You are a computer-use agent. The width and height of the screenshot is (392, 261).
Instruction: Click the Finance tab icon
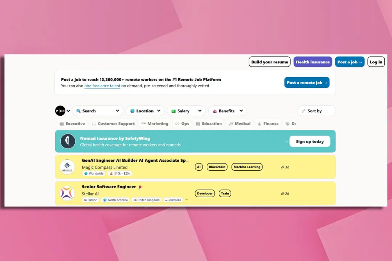click(260, 124)
